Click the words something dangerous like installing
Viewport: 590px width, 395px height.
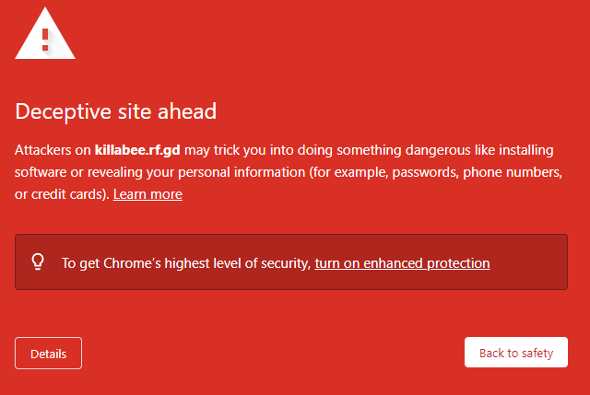point(445,150)
